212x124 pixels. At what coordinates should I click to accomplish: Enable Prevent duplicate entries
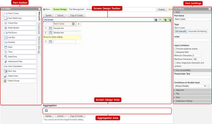point(175,49)
